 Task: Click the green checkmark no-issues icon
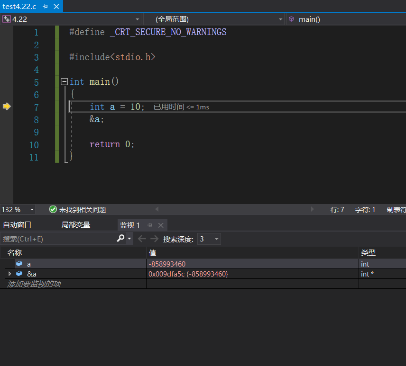pos(53,209)
